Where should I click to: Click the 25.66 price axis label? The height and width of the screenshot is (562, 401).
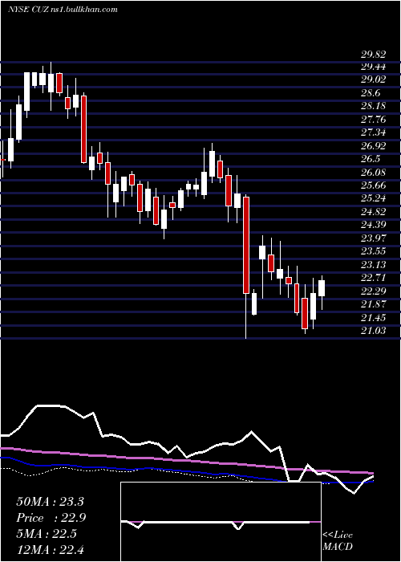point(374,185)
